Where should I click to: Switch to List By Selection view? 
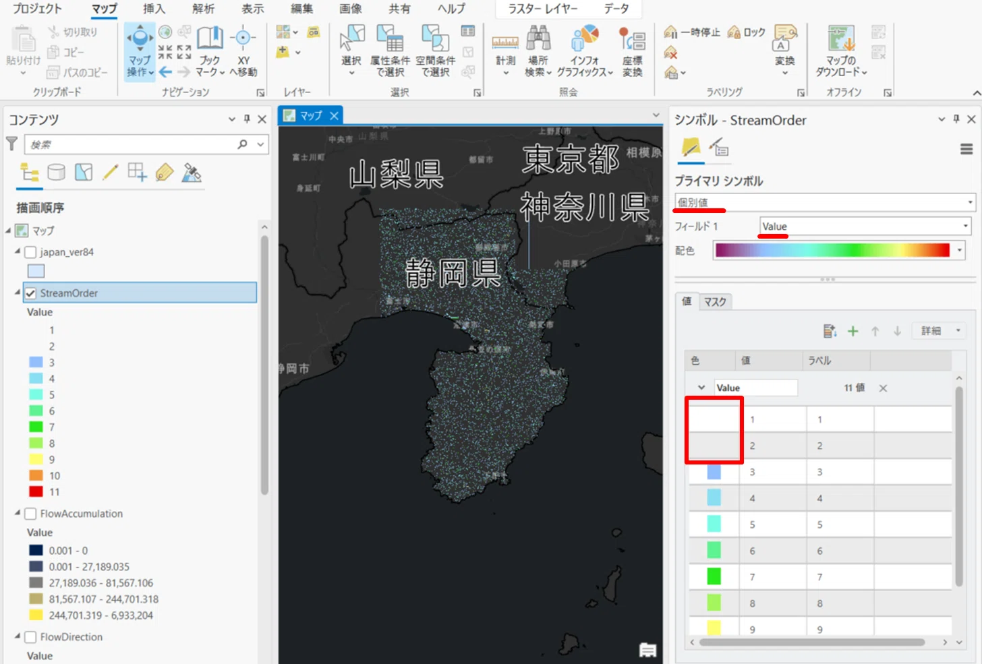[84, 173]
